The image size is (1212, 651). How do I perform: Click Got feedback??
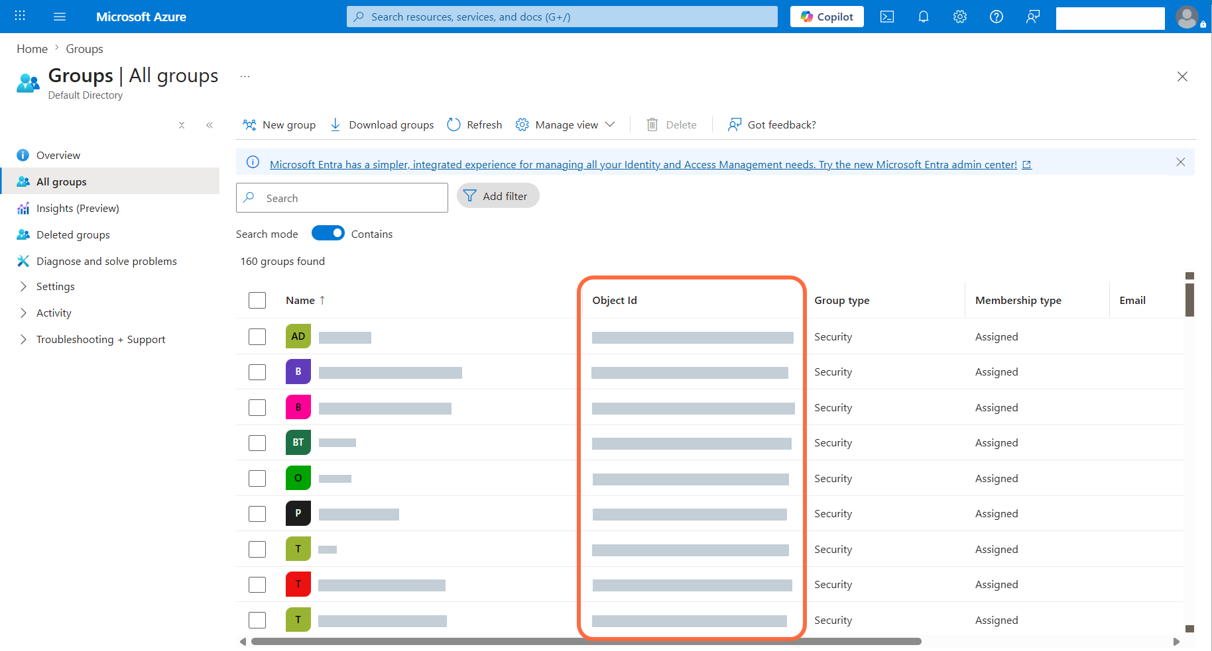pos(772,125)
